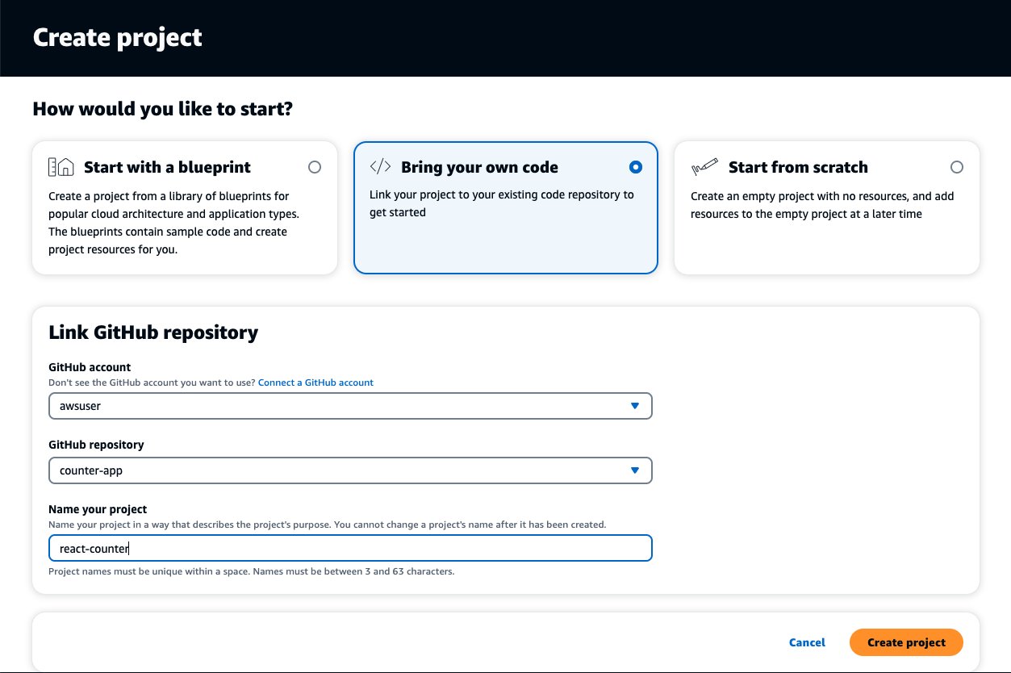1011x673 pixels.
Task: Click the "Create project" page title in header
Action: pyautogui.click(x=118, y=38)
